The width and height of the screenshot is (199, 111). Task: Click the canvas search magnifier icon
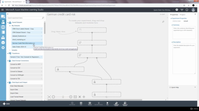pyautogui.click(x=163, y=22)
